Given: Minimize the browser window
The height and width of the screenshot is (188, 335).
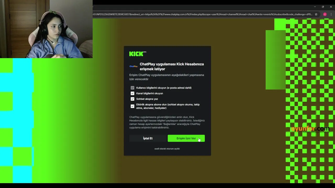Looking at the screenshot, I should pyautogui.click(x=315, y=7).
